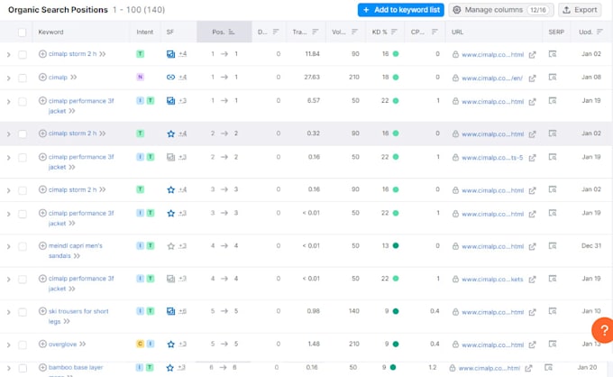Expand the 'cimalp storm 2 h' position 3 row
The height and width of the screenshot is (377, 613).
tap(9, 190)
